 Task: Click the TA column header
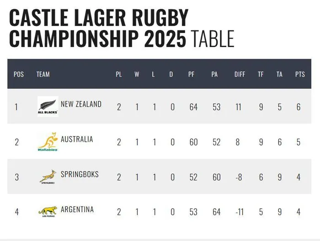point(279,74)
